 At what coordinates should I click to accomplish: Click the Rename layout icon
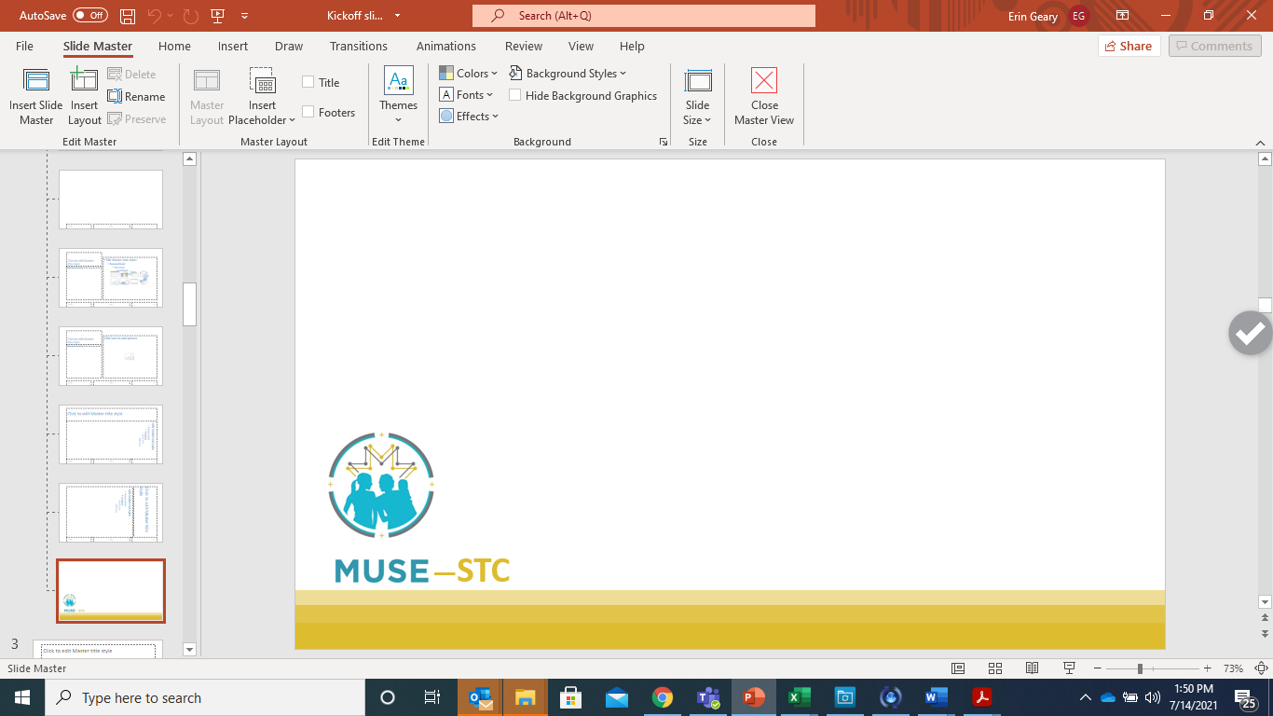[115, 96]
